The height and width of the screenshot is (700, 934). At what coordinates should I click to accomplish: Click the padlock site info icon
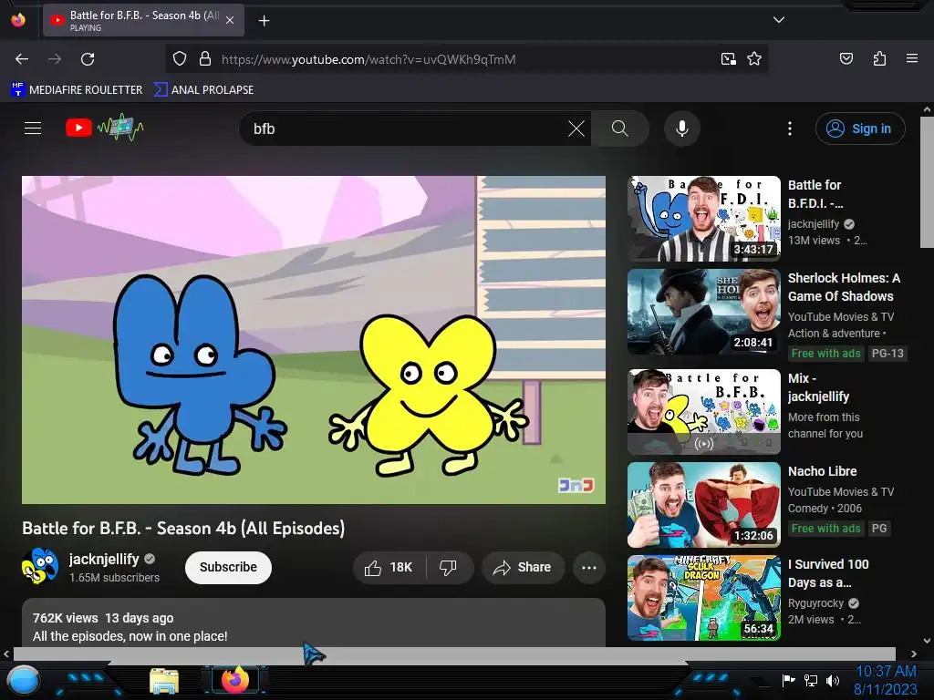tap(205, 59)
